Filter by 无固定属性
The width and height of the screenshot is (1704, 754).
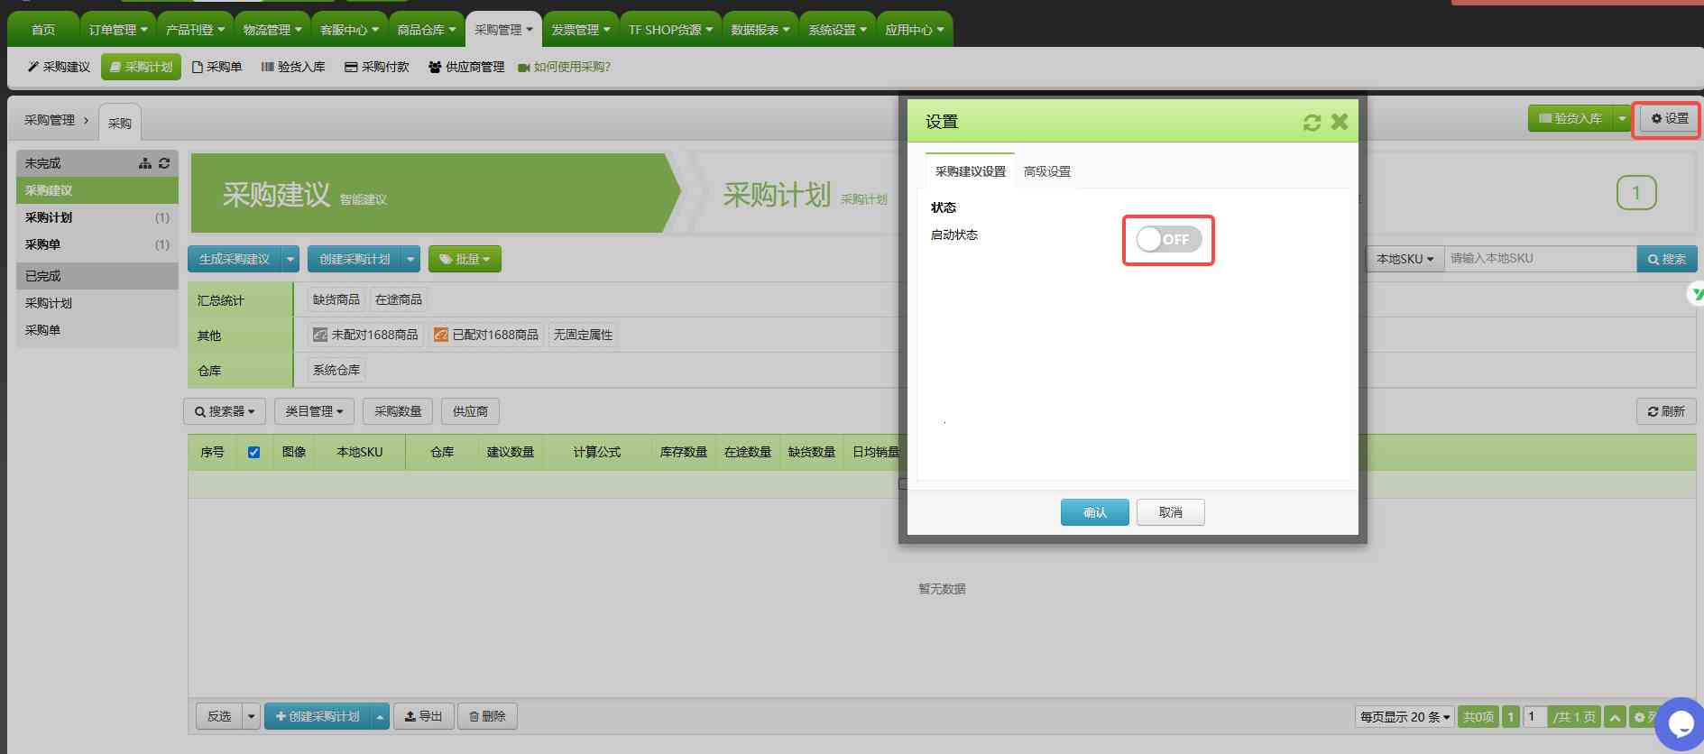(x=583, y=335)
